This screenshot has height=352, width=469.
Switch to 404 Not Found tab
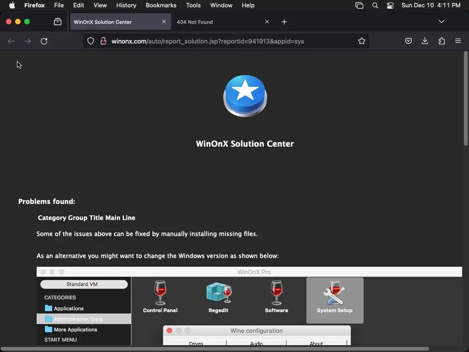click(x=223, y=22)
